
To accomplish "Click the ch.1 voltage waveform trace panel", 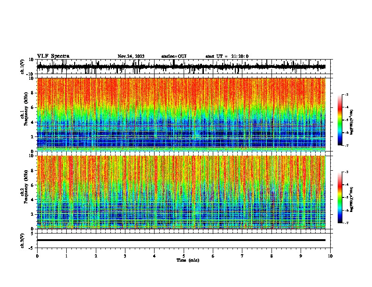I will (184, 67).
